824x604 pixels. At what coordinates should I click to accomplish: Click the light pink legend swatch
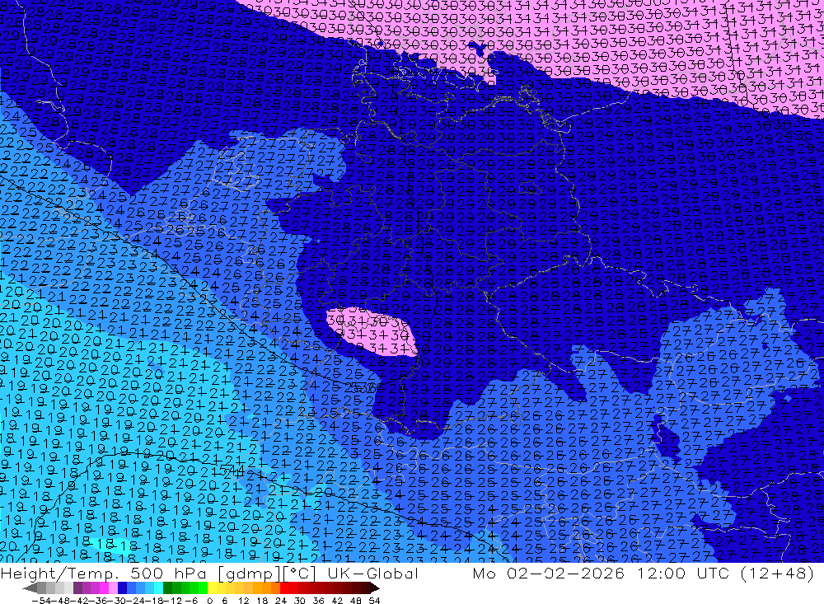coord(113,588)
